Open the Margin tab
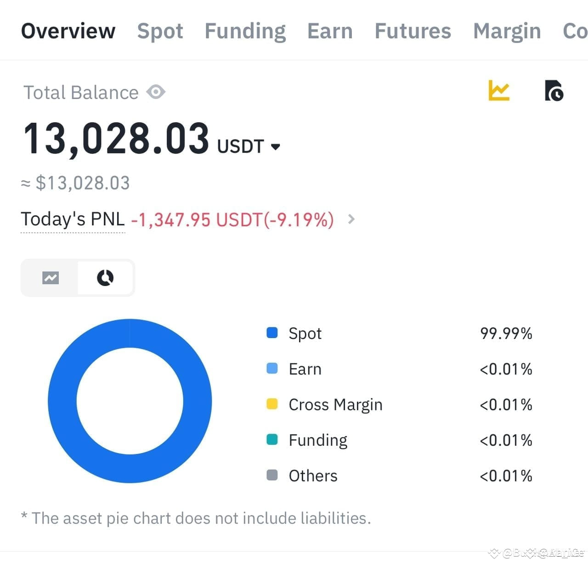Viewport: 588px width, 563px height. (507, 31)
